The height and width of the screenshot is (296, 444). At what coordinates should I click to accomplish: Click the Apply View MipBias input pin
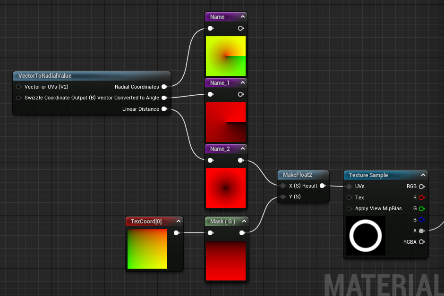(x=350, y=209)
